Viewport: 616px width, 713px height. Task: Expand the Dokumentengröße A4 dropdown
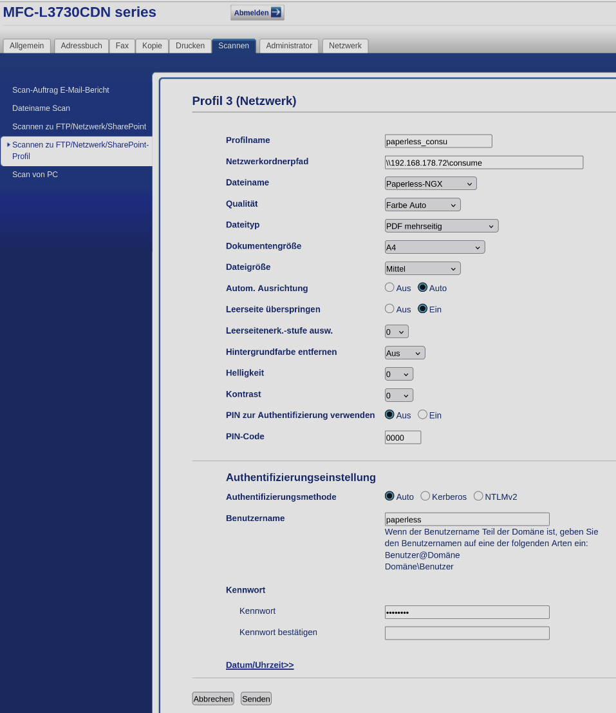coord(434,247)
